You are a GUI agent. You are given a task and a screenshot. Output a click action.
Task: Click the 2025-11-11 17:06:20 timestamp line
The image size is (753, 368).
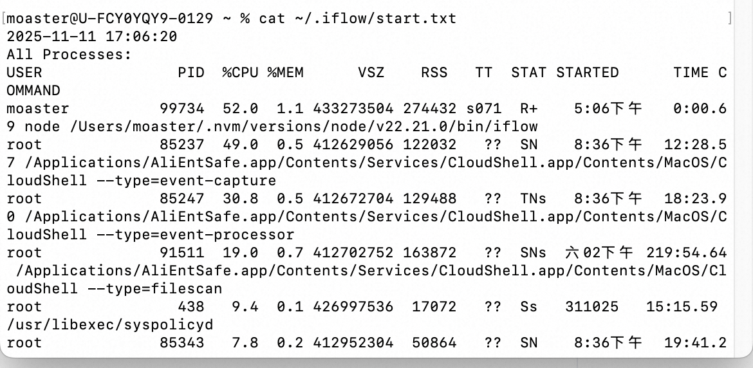92,37
